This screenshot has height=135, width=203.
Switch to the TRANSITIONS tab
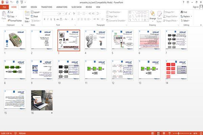pyautogui.click(x=47, y=7)
